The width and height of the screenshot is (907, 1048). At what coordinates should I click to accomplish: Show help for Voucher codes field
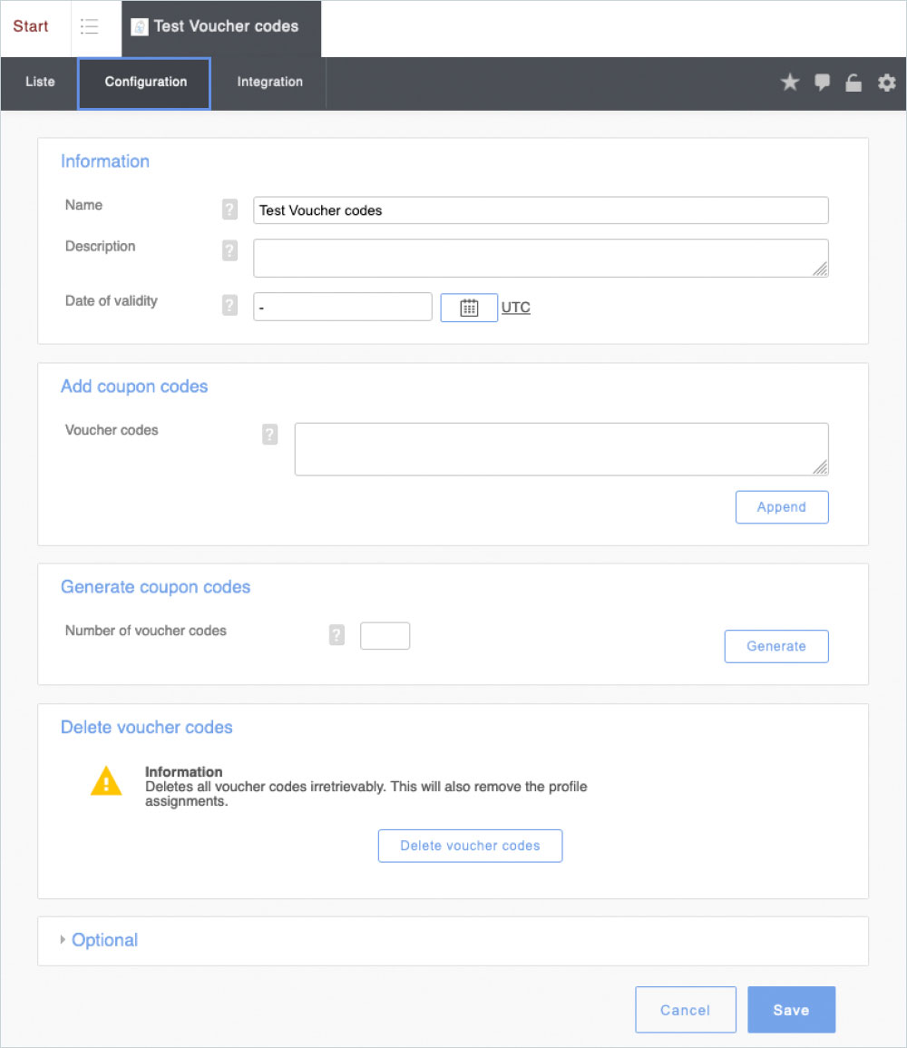(x=269, y=434)
